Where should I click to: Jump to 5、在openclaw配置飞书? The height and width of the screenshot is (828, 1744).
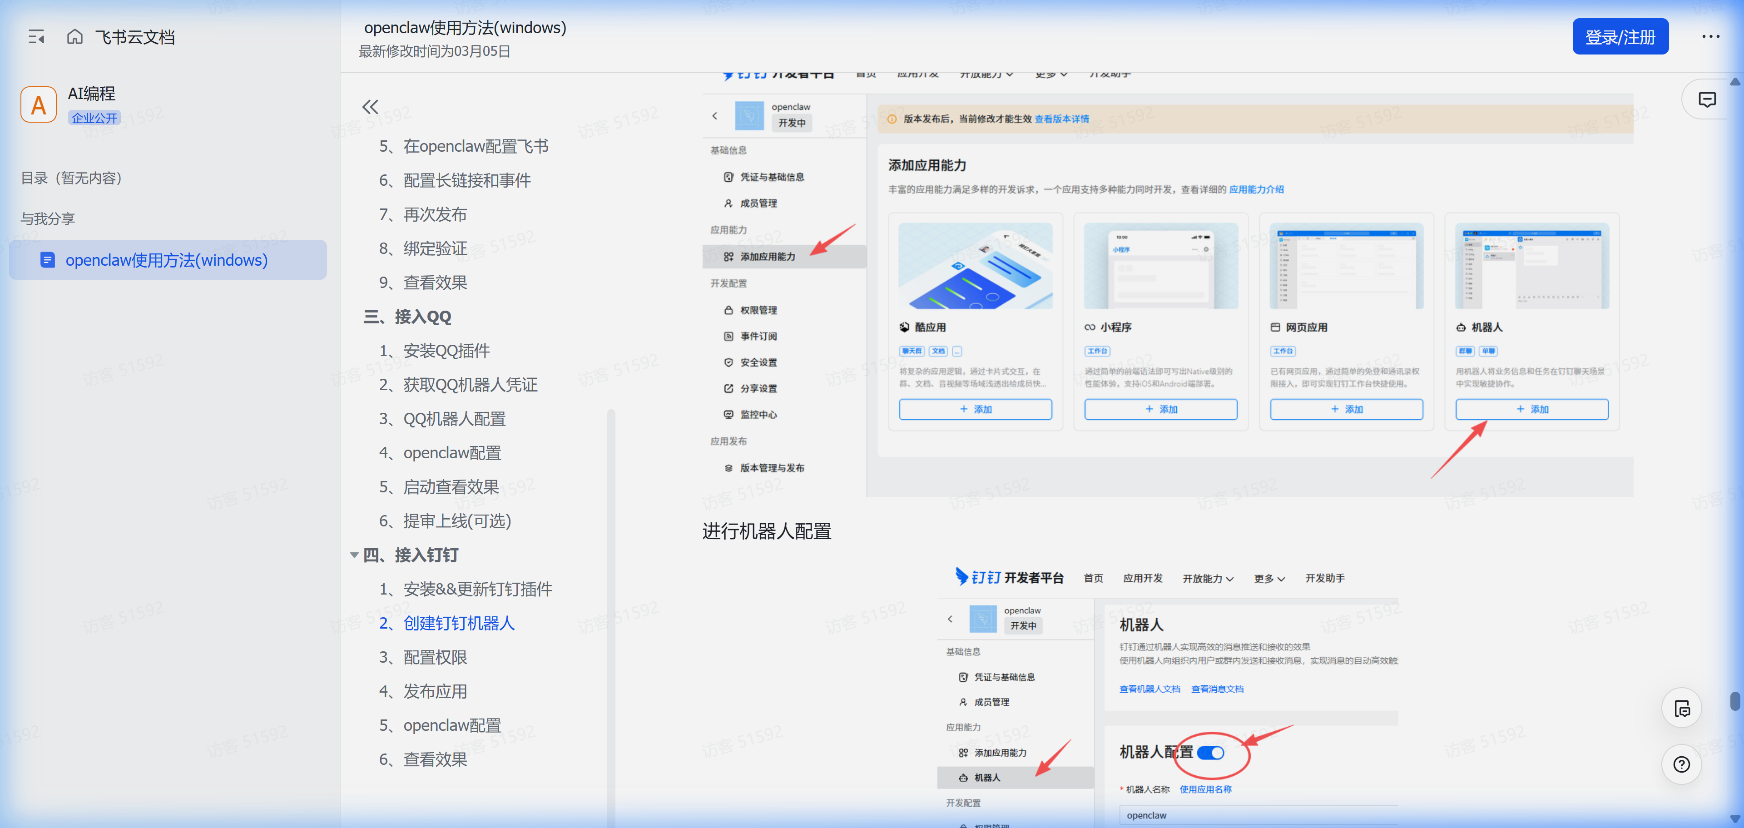tap(464, 146)
